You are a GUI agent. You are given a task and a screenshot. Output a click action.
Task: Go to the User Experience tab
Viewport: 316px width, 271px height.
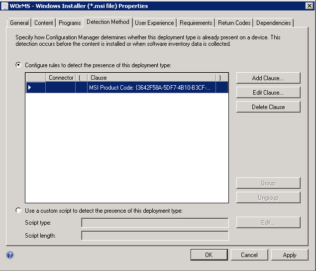coord(154,23)
